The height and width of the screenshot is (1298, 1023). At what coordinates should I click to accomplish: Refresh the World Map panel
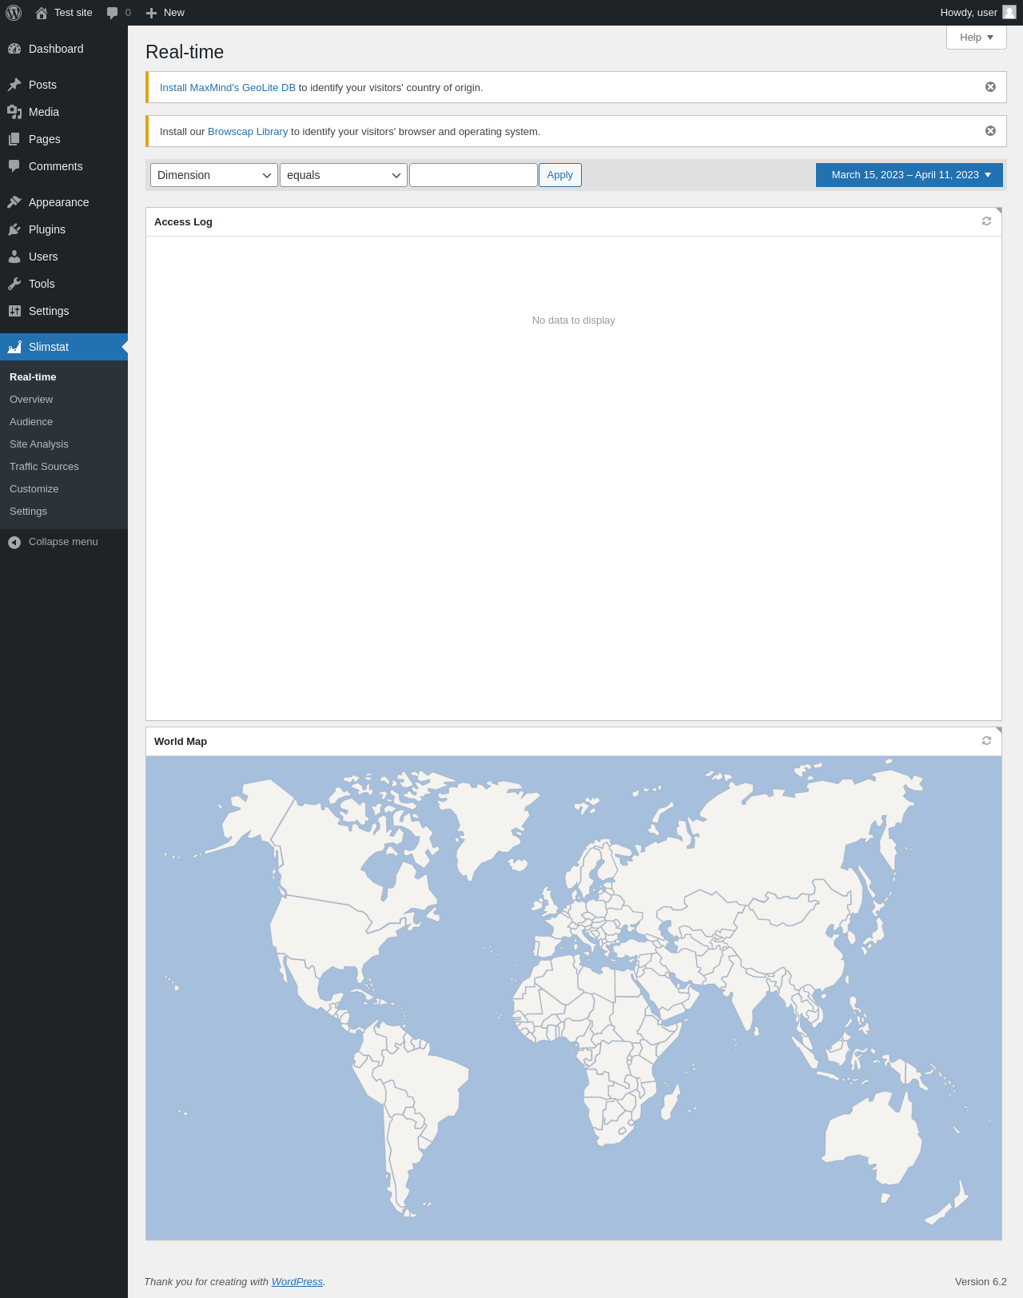tap(986, 741)
